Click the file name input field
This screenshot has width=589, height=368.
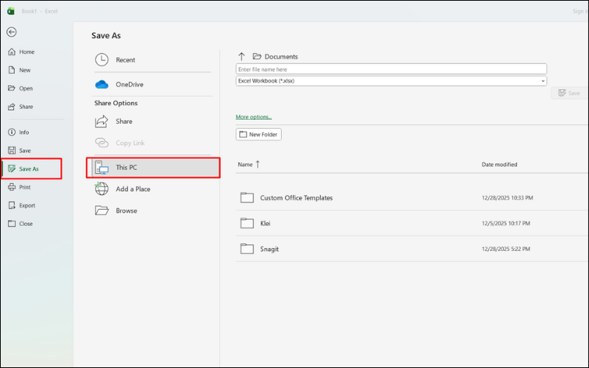391,69
